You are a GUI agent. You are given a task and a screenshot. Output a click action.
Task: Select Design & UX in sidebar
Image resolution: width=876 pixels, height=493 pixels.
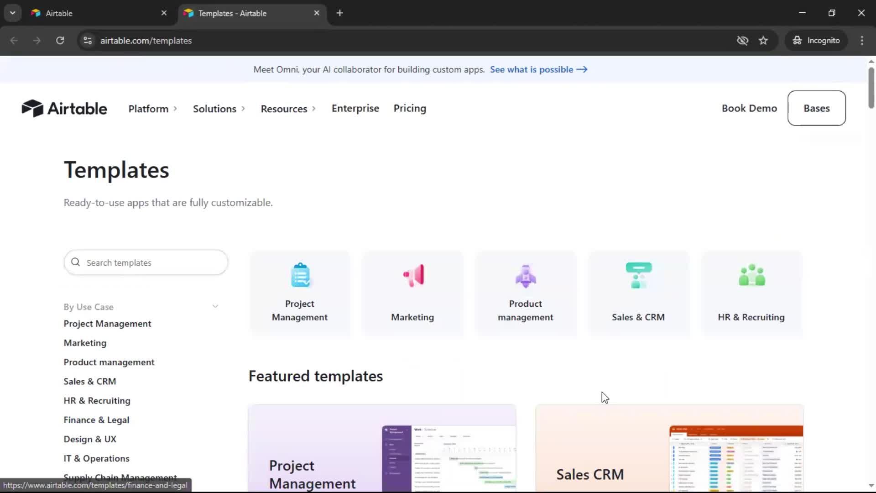90,439
